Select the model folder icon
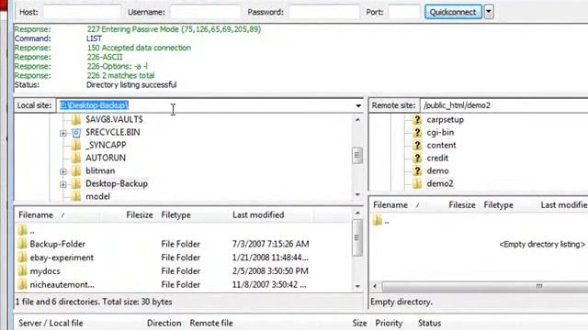 coord(76,196)
